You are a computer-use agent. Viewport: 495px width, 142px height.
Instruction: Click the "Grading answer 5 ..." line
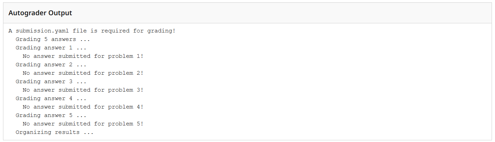tap(51, 115)
